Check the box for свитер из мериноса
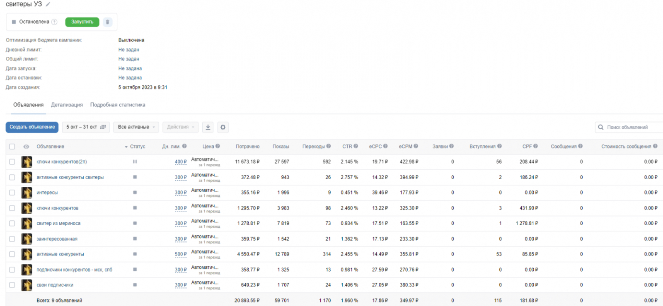Image resolution: width=663 pixels, height=306 pixels. pos(12,224)
